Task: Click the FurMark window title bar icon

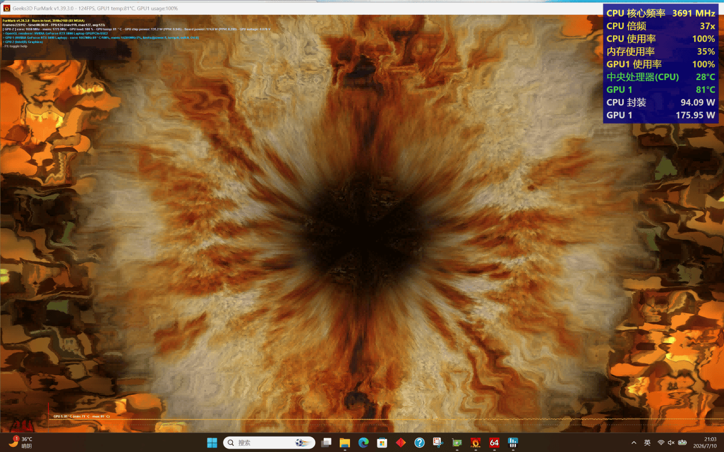Action: (x=7, y=8)
